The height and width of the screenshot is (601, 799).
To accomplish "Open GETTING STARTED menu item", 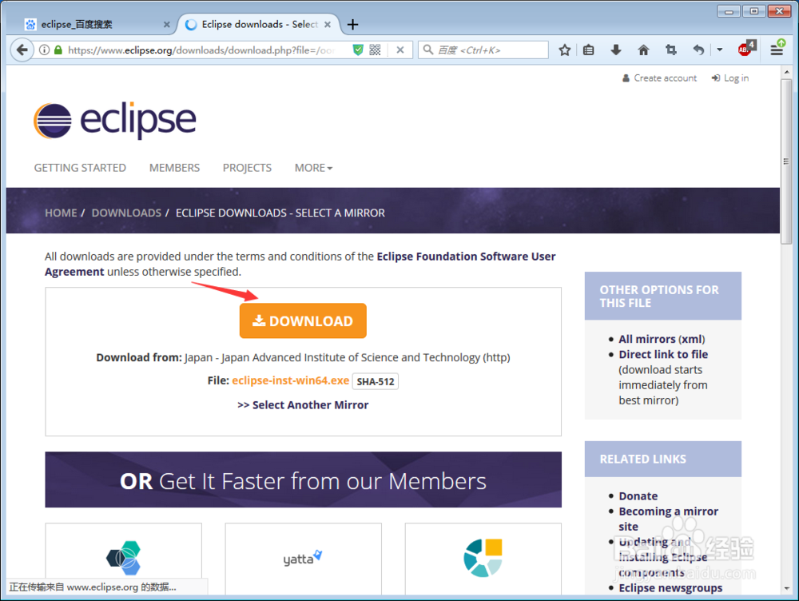I will [80, 168].
